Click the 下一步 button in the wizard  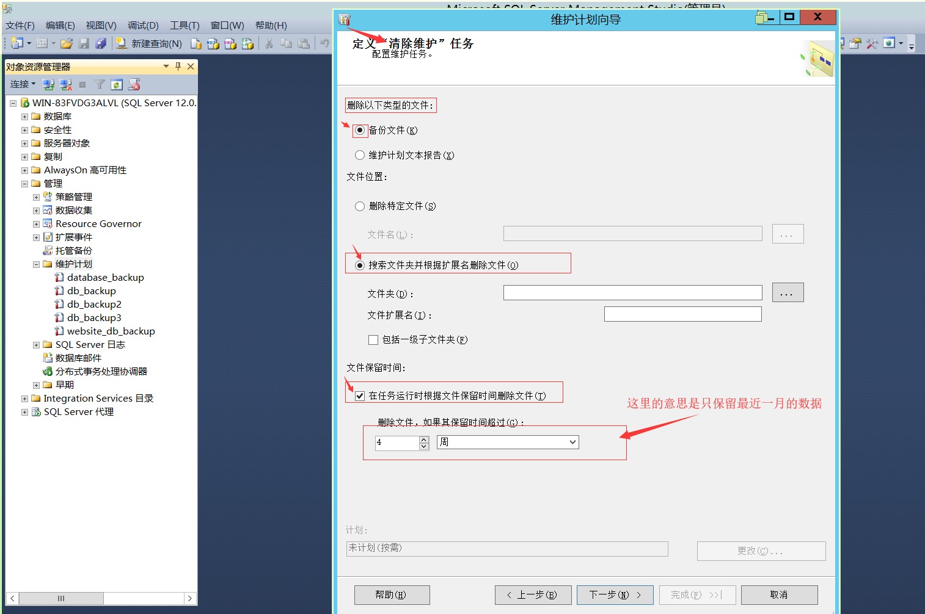click(x=615, y=594)
